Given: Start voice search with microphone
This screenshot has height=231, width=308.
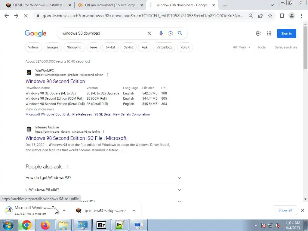Looking at the screenshot, I should (161, 33).
